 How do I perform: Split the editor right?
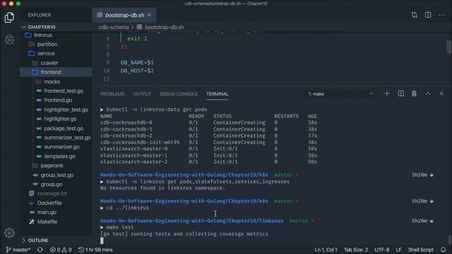pos(428,15)
